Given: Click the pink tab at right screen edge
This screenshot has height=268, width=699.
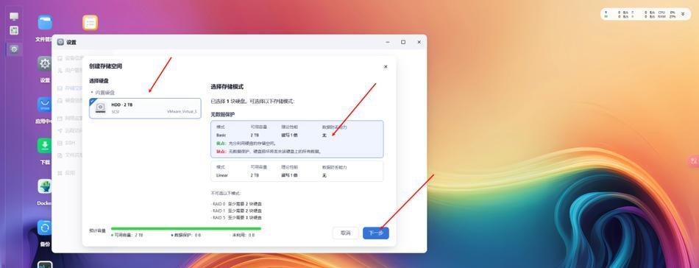Looking at the screenshot, I should pyautogui.click(x=694, y=161).
